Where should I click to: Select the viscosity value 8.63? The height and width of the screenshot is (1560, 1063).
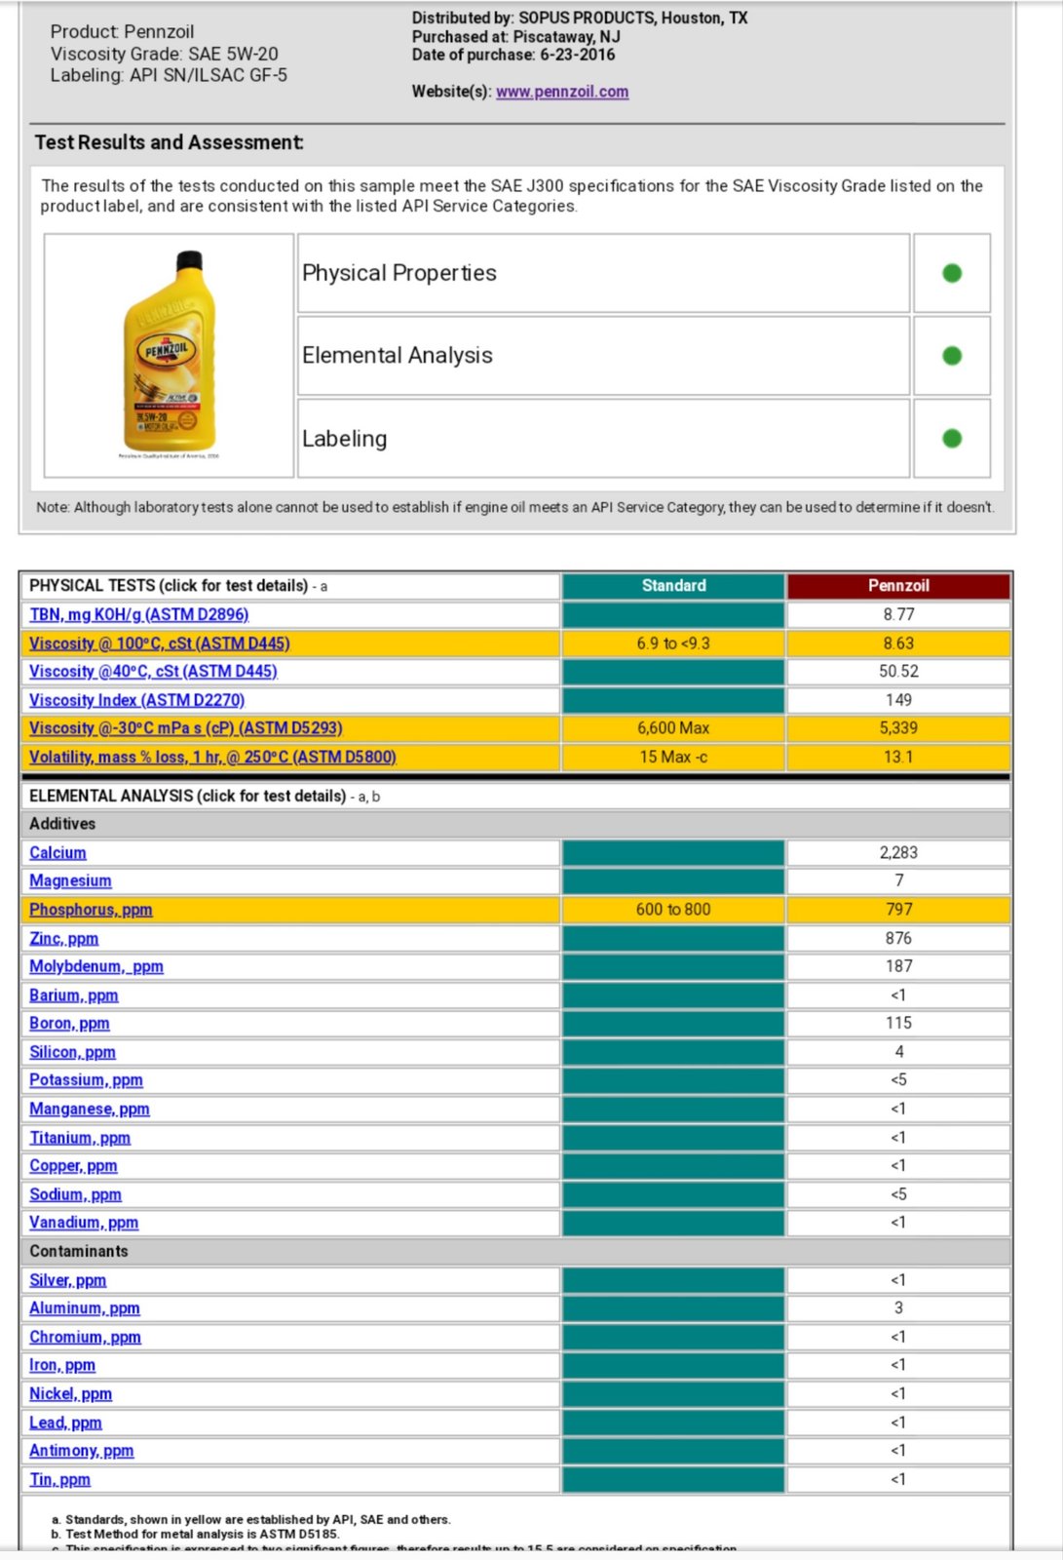click(898, 643)
